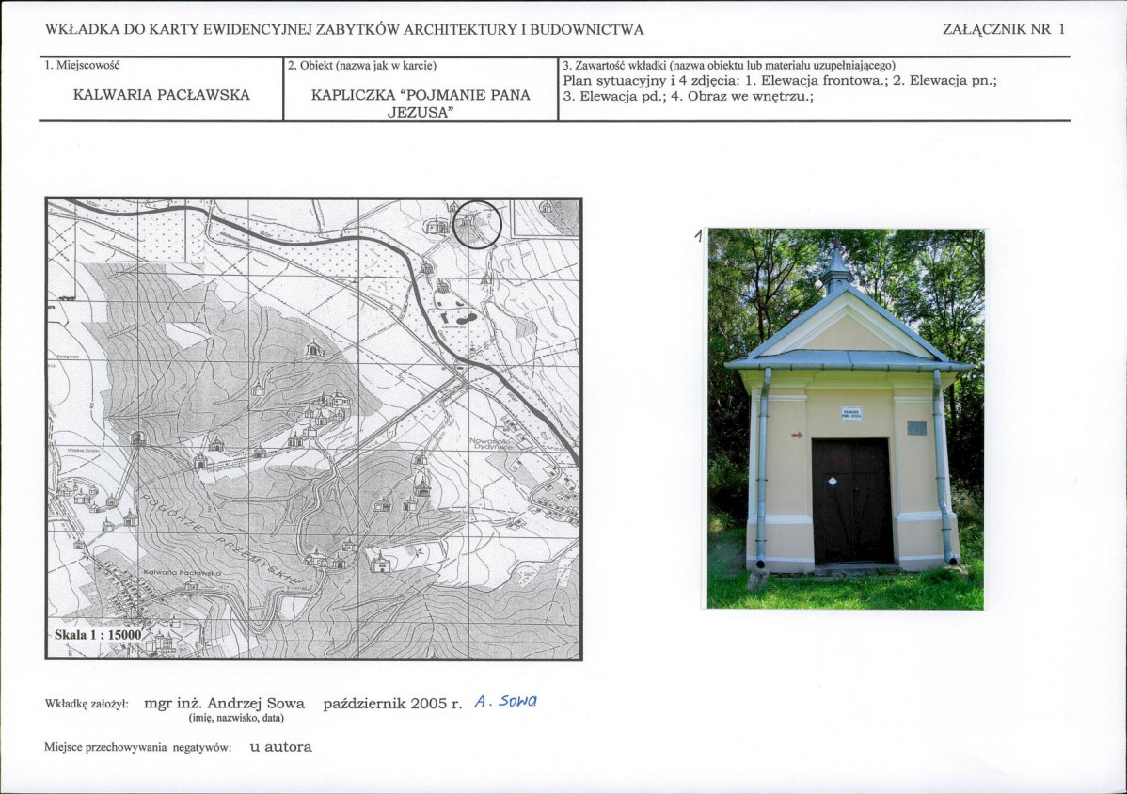The image size is (1127, 794).
Task: Click the handwritten number 1 beside the photo
Action: pyautogui.click(x=699, y=237)
